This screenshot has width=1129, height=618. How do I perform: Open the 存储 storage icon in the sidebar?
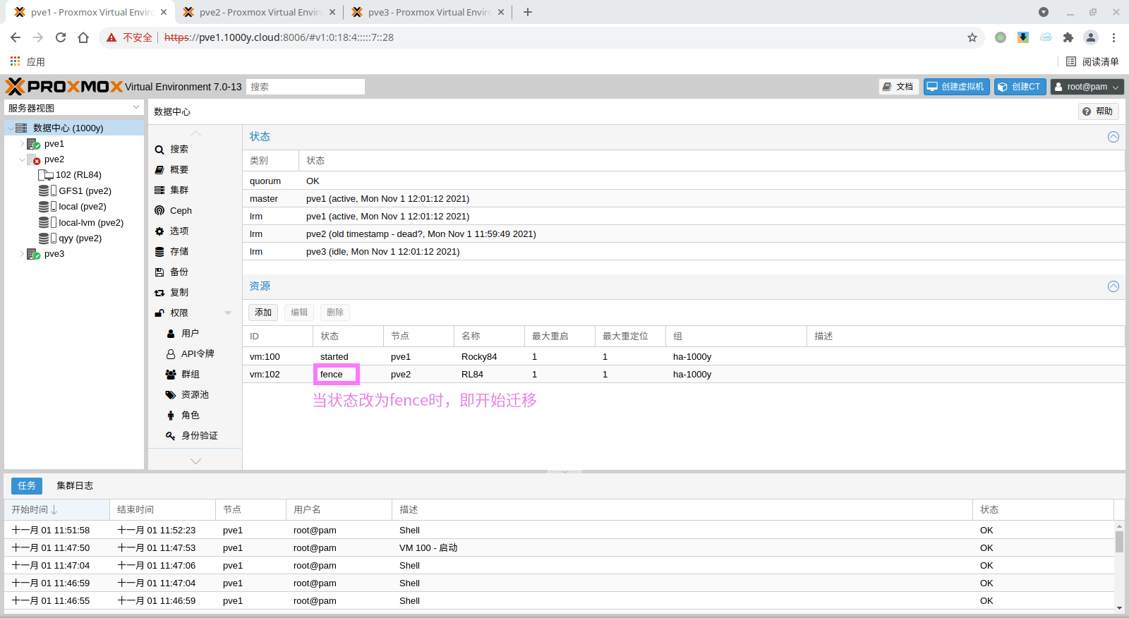click(x=159, y=252)
